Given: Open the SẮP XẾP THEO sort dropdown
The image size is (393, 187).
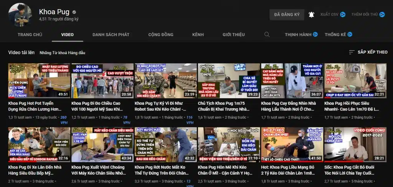Looking at the screenshot, I should tap(368, 52).
